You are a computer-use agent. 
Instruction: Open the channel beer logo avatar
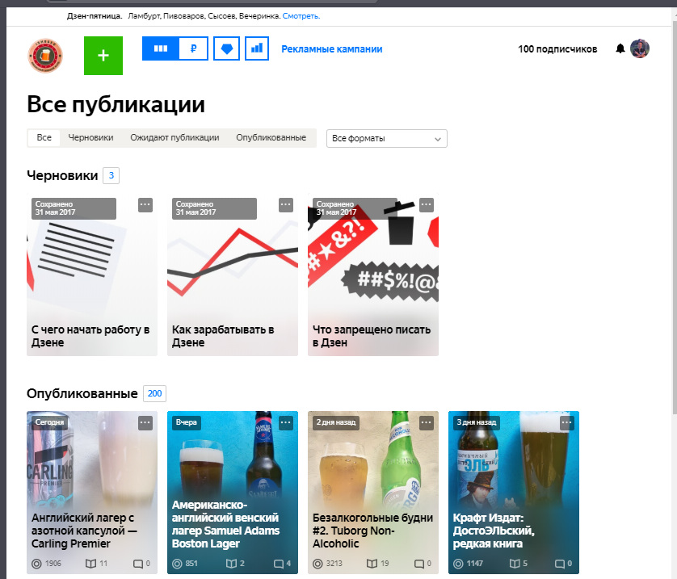[45, 56]
